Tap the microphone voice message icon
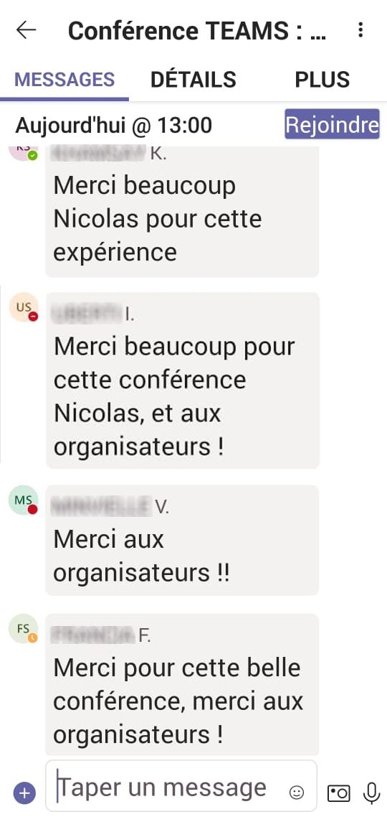Viewport: 387px width, 822px height. tap(371, 793)
